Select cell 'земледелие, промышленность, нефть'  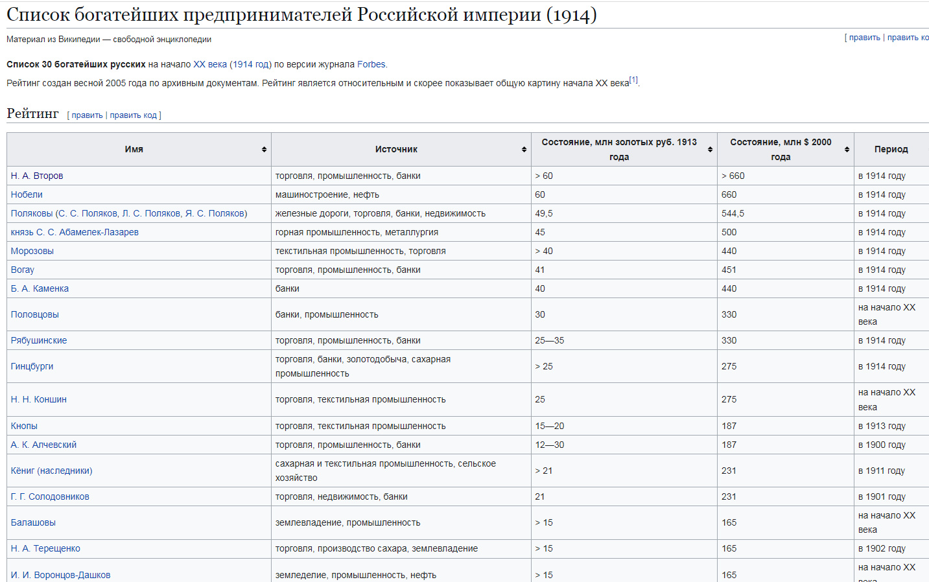pos(401,570)
